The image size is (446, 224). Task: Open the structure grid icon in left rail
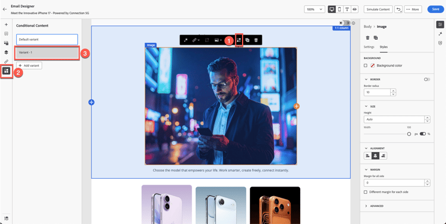pos(7,34)
